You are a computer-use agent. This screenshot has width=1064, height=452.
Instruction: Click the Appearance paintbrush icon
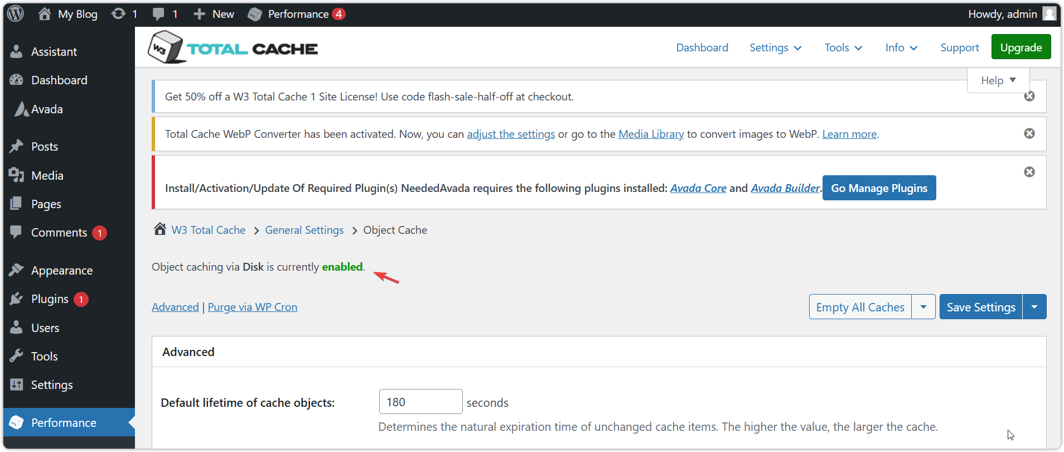point(17,270)
